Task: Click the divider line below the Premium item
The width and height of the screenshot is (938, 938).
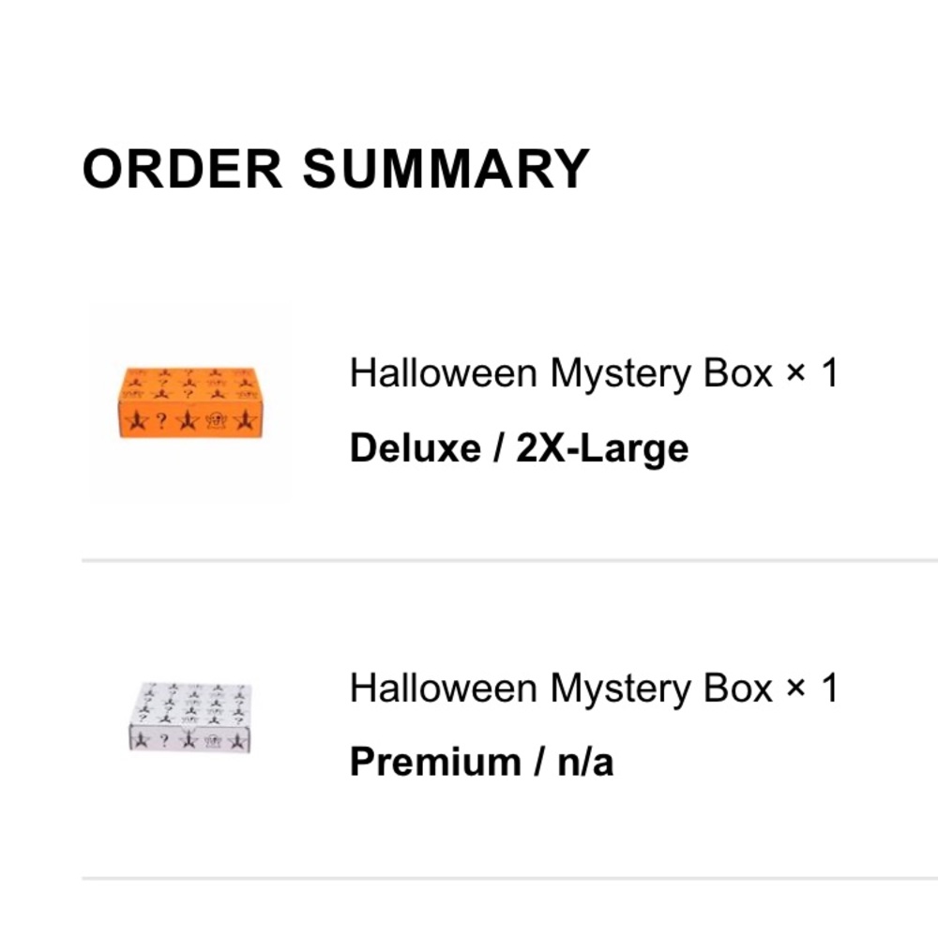Action: point(509,878)
